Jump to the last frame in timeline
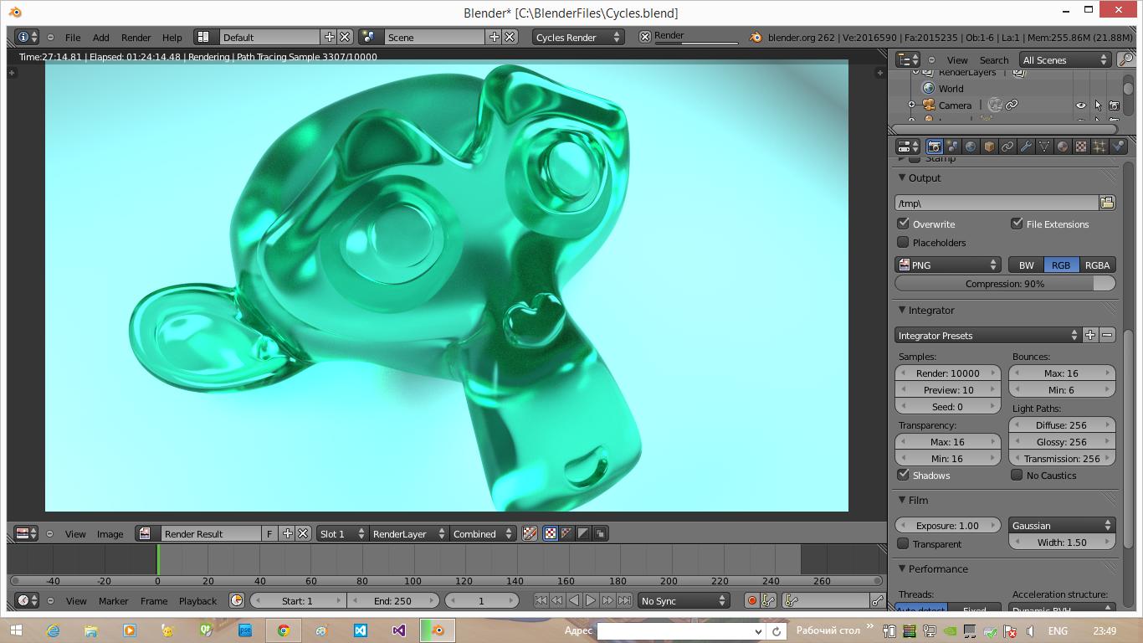1143x643 pixels. coord(624,600)
